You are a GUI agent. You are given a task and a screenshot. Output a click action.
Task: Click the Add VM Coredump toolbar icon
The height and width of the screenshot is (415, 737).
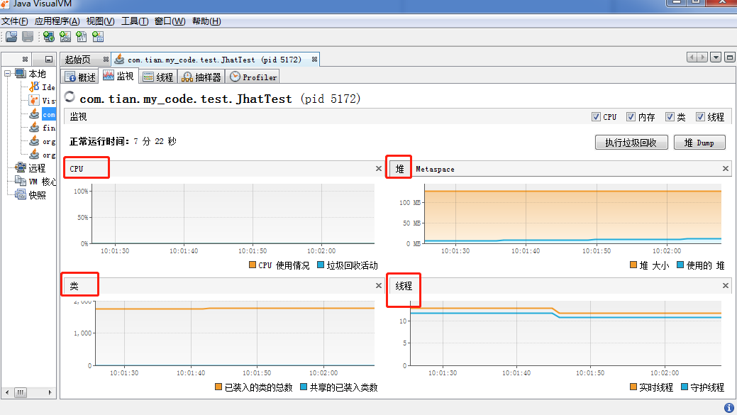click(x=82, y=37)
